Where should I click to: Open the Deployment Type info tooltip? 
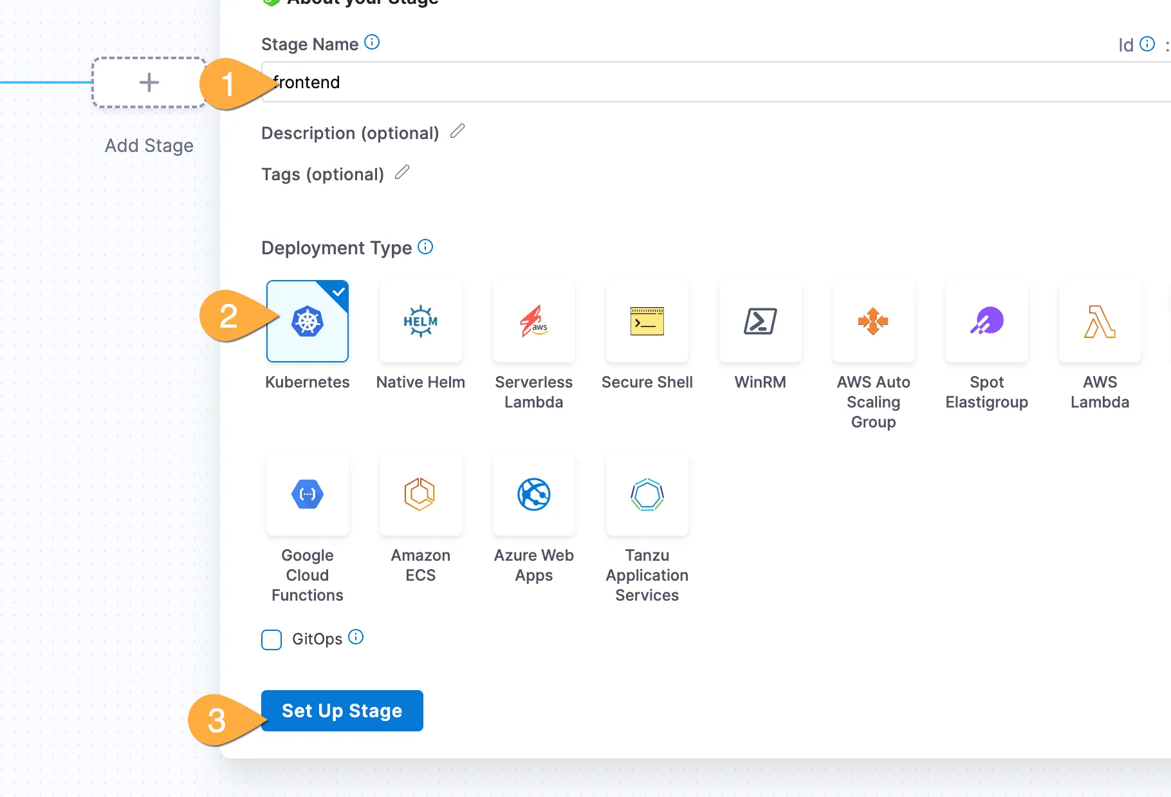pos(425,247)
